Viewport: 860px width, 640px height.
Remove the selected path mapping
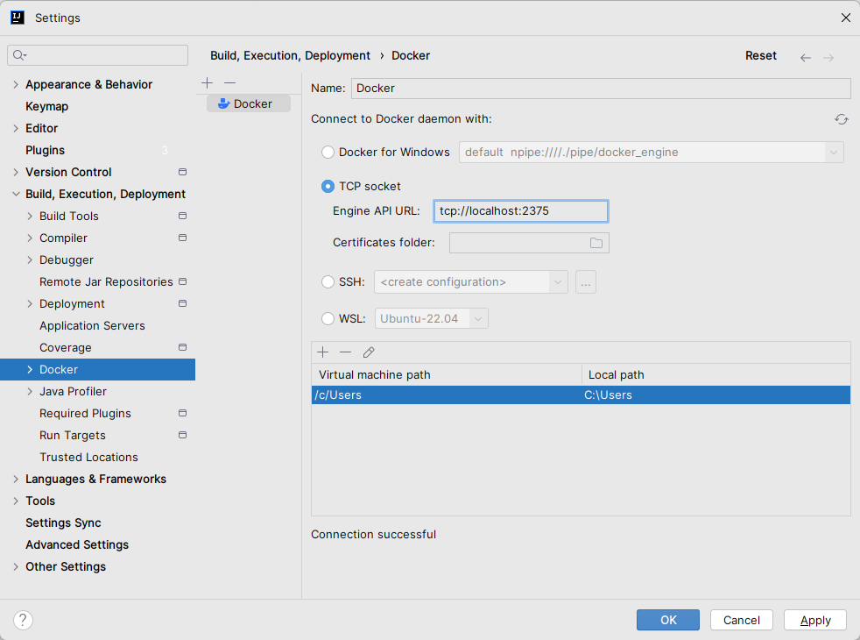pos(346,352)
